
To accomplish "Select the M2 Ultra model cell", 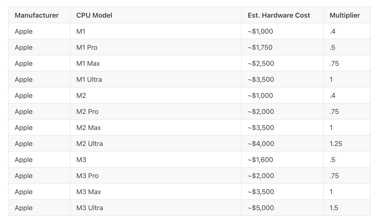I will click(x=90, y=144).
